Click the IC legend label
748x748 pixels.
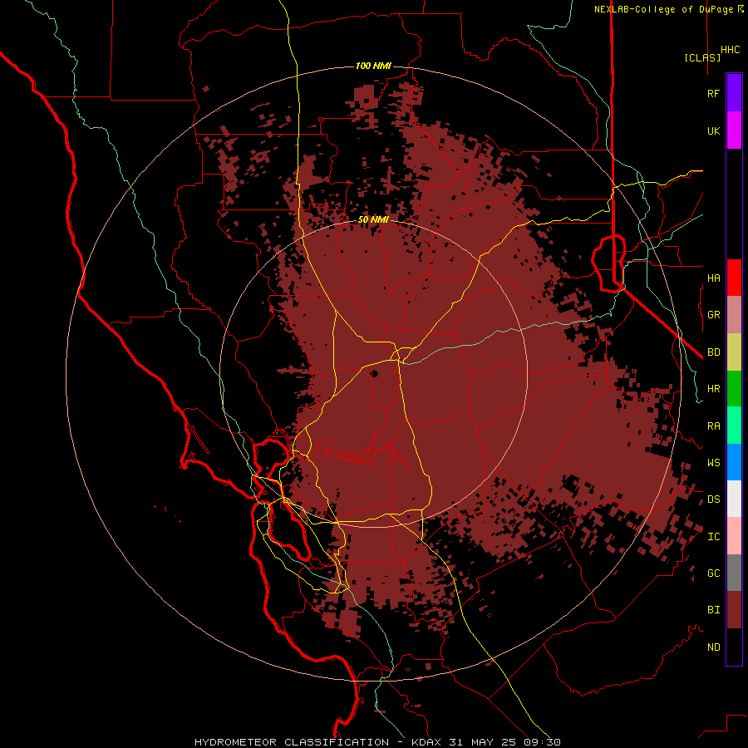click(x=714, y=536)
